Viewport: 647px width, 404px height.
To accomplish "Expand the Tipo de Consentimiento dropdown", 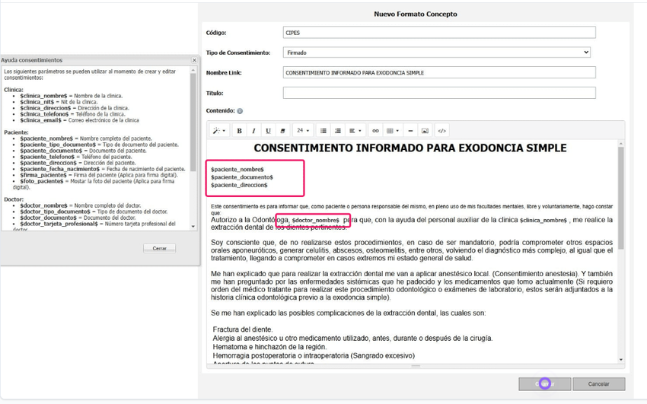I will tap(437, 52).
